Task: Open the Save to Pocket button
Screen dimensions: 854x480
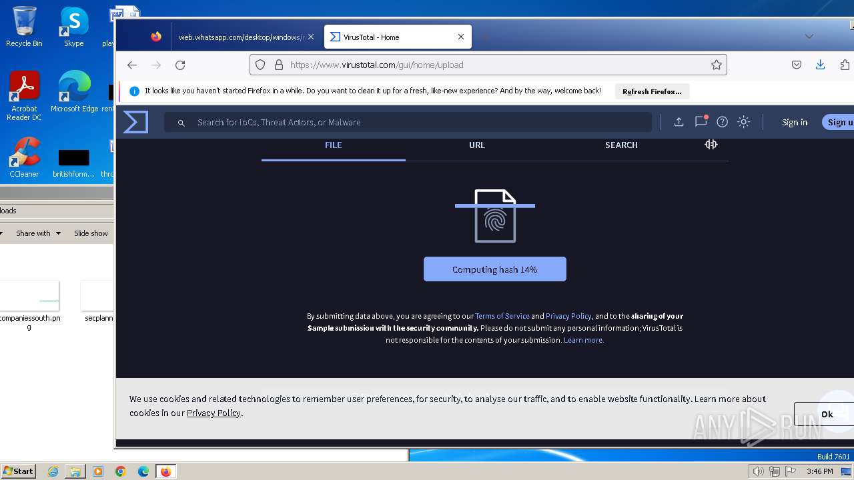Action: coord(797,65)
